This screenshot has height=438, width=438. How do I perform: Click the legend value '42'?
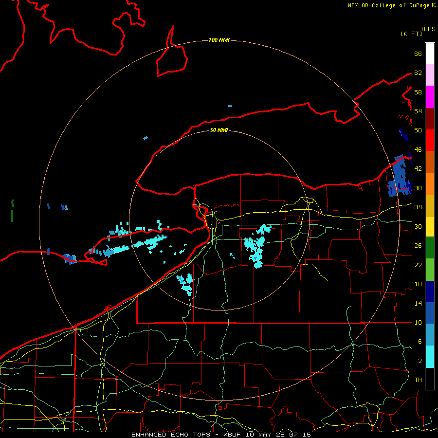pos(418,168)
